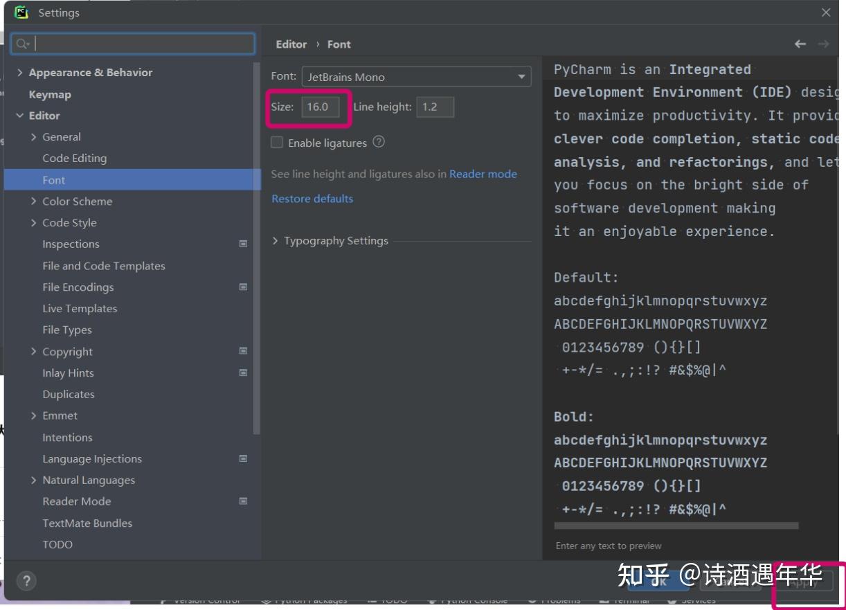
Task: Expand Appearance & Behavior section
Action: click(20, 72)
